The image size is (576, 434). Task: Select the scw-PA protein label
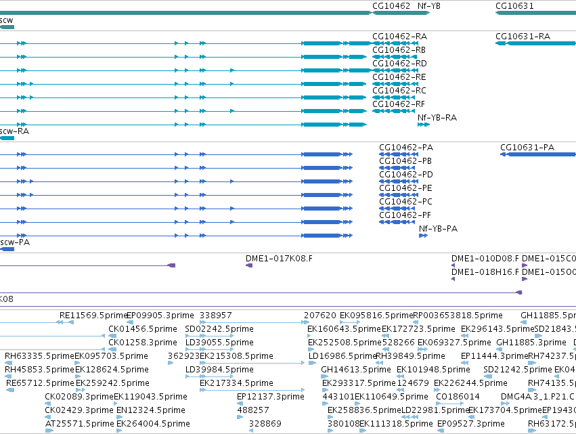click(x=15, y=242)
